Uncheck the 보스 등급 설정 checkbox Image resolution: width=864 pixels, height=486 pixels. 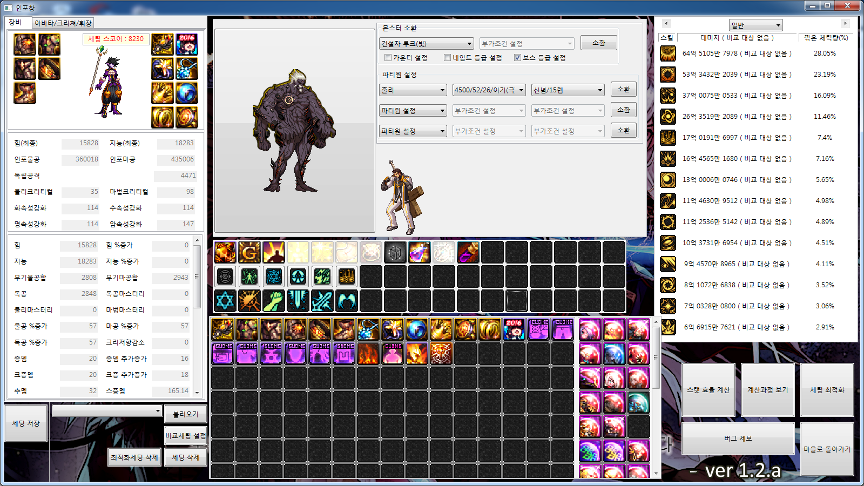coord(517,58)
